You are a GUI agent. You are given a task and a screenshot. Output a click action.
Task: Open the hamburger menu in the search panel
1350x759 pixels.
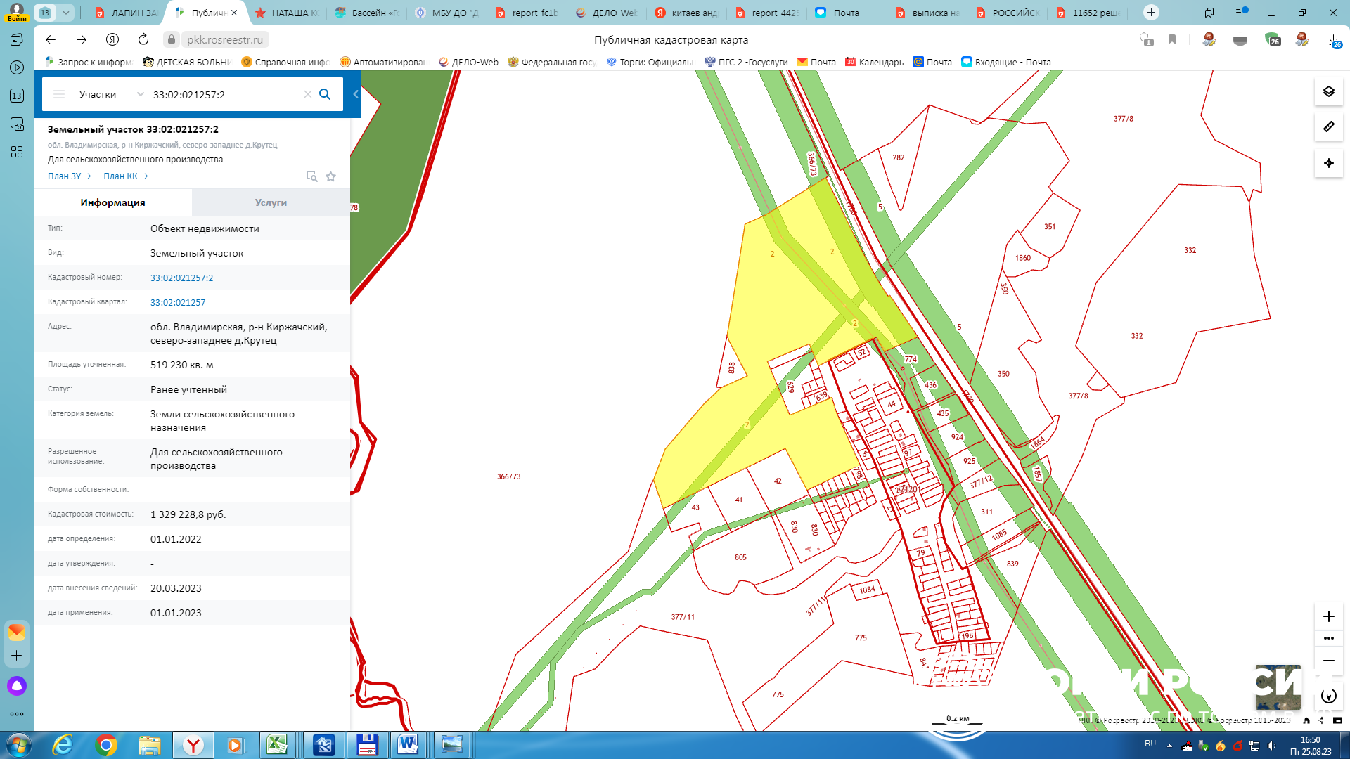pyautogui.click(x=59, y=94)
